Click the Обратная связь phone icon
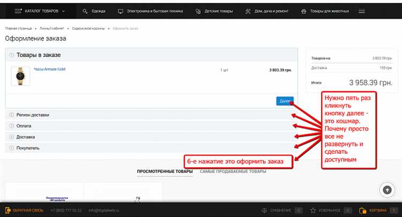This screenshot has height=217, width=402. [8, 211]
